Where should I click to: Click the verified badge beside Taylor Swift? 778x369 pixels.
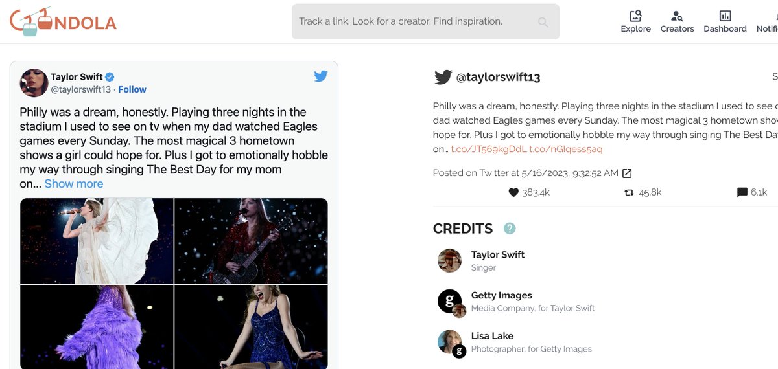point(110,77)
